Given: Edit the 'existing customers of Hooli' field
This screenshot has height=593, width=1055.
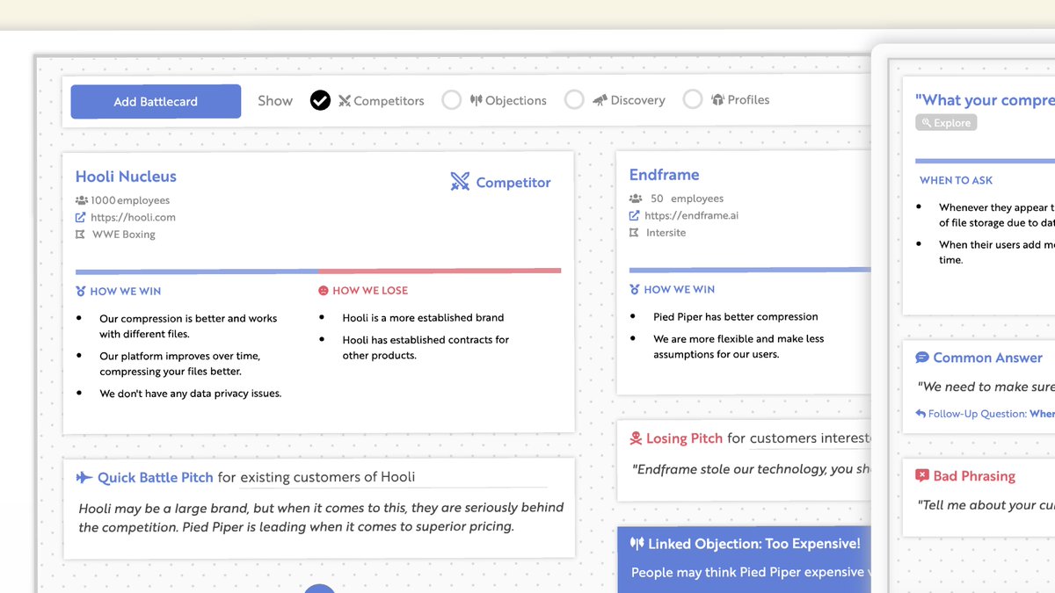Looking at the screenshot, I should pos(393,478).
